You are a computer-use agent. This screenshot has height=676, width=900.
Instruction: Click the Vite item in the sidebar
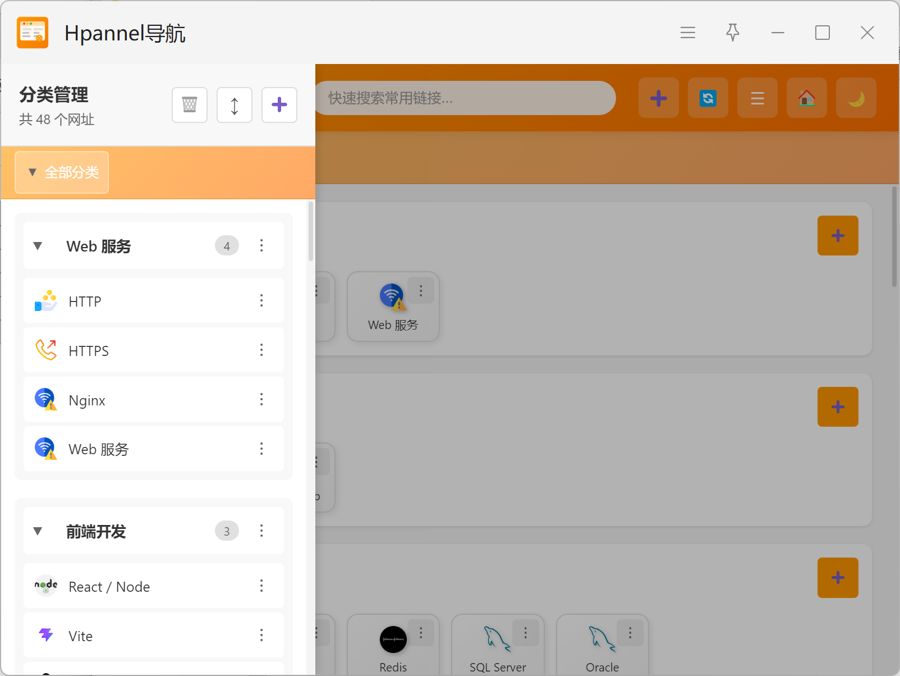coord(81,636)
